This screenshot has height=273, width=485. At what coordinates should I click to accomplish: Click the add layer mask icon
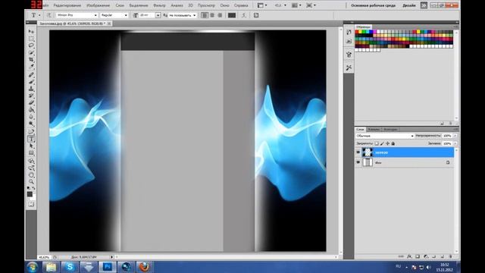418,256
